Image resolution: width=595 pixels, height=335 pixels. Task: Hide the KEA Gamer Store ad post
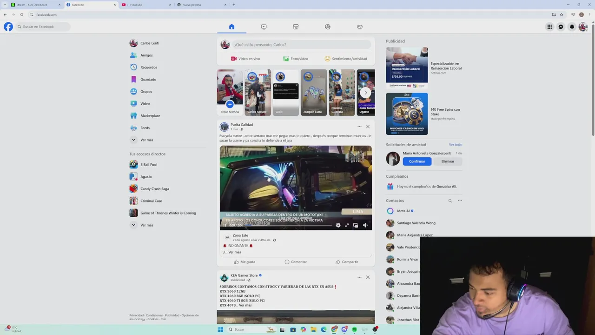click(x=368, y=277)
